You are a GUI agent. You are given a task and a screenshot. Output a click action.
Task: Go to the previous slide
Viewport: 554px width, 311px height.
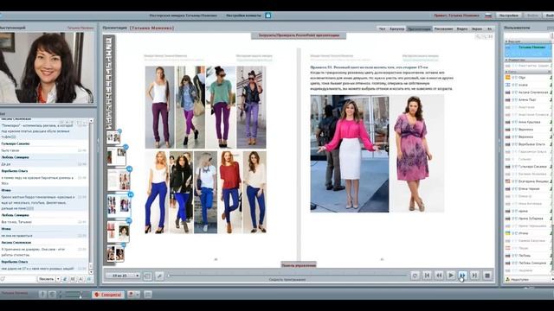tap(439, 276)
